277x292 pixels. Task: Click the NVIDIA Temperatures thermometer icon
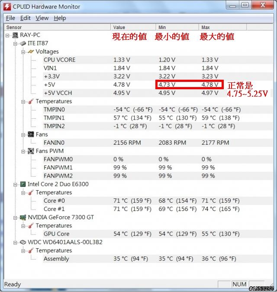tap(31, 226)
